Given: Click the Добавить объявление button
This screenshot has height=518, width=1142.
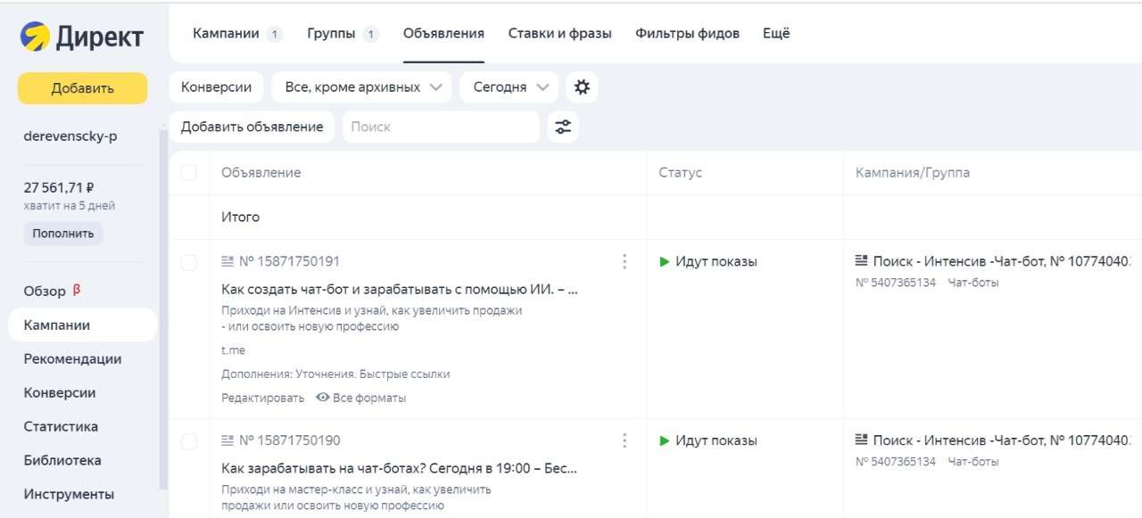Looking at the screenshot, I should point(252,127).
